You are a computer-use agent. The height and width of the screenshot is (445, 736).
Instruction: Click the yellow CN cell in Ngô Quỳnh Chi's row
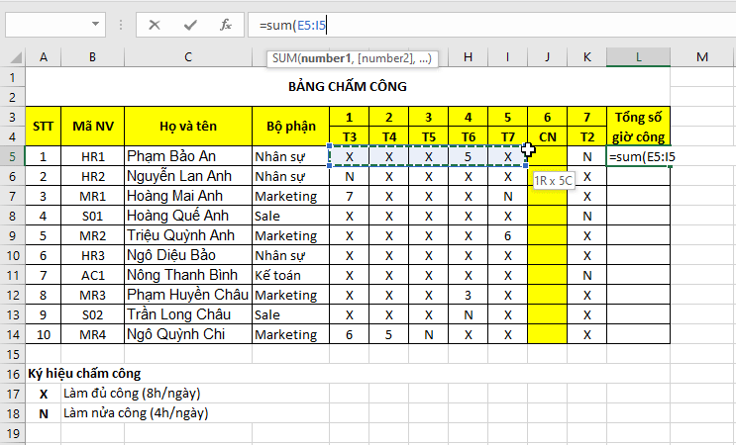pyautogui.click(x=548, y=334)
